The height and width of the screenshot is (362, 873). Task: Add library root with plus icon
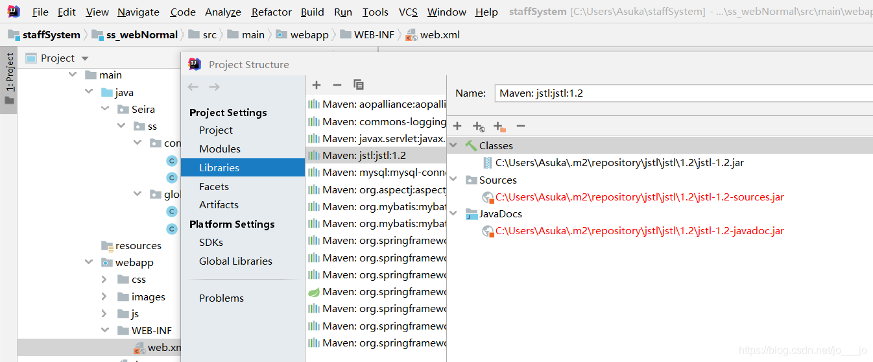coord(457,126)
